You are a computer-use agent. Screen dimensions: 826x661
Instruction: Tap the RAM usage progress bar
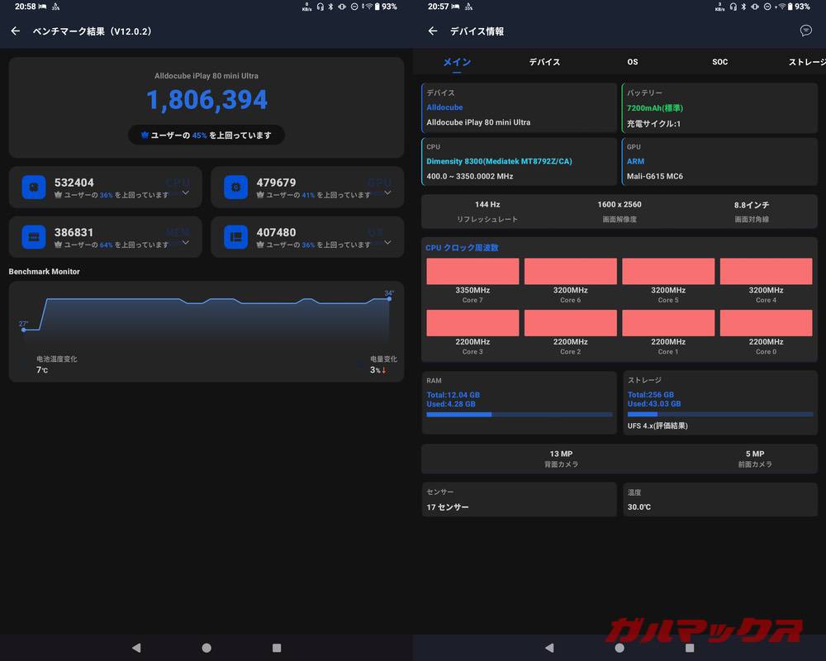[520, 415]
